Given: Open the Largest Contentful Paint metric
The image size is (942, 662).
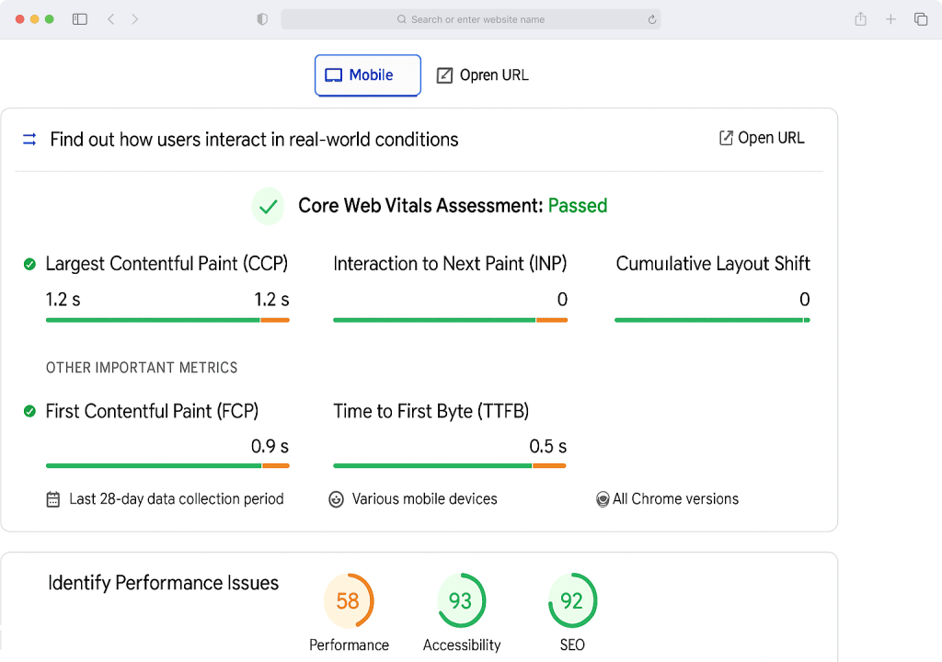Looking at the screenshot, I should [x=167, y=264].
